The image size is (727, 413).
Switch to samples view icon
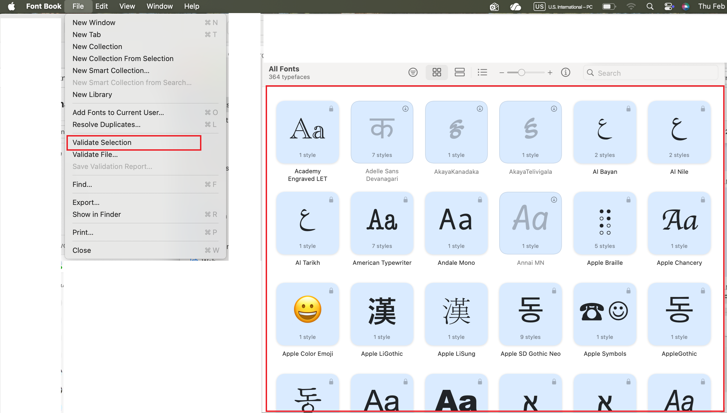point(459,72)
